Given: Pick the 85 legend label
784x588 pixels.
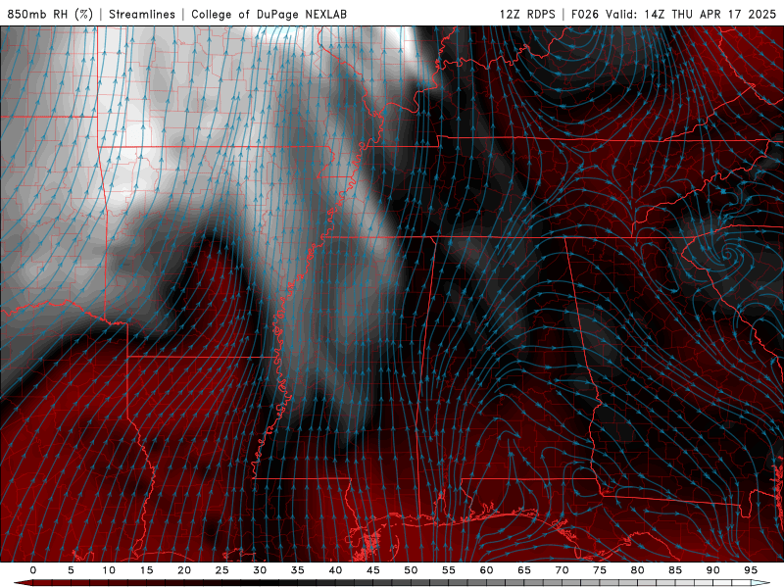Looking at the screenshot, I should point(675,570).
